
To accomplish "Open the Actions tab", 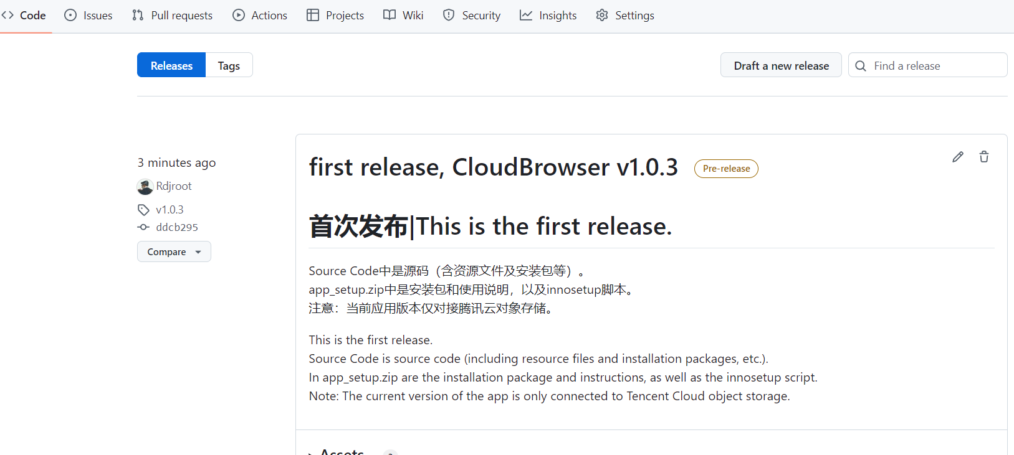I will 260,16.
